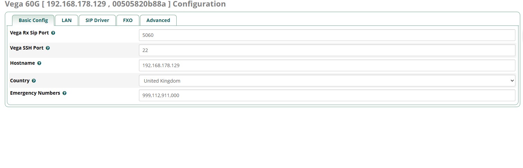The height and width of the screenshot is (168, 523).
Task: Select the Basic Config tab
Action: pyautogui.click(x=33, y=20)
